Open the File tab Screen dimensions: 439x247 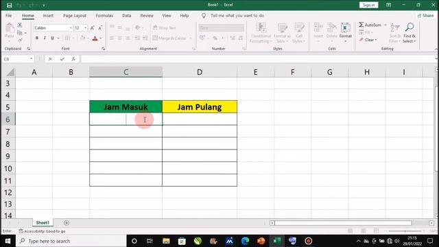(9, 16)
